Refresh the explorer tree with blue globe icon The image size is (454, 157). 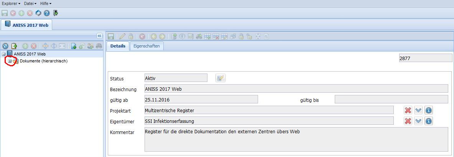5,46
